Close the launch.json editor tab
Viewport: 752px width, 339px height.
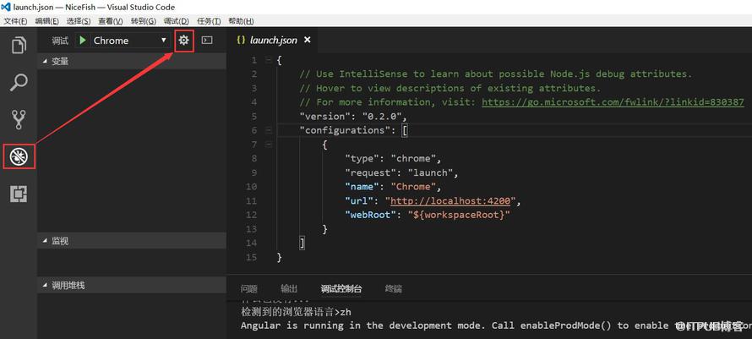pos(308,41)
